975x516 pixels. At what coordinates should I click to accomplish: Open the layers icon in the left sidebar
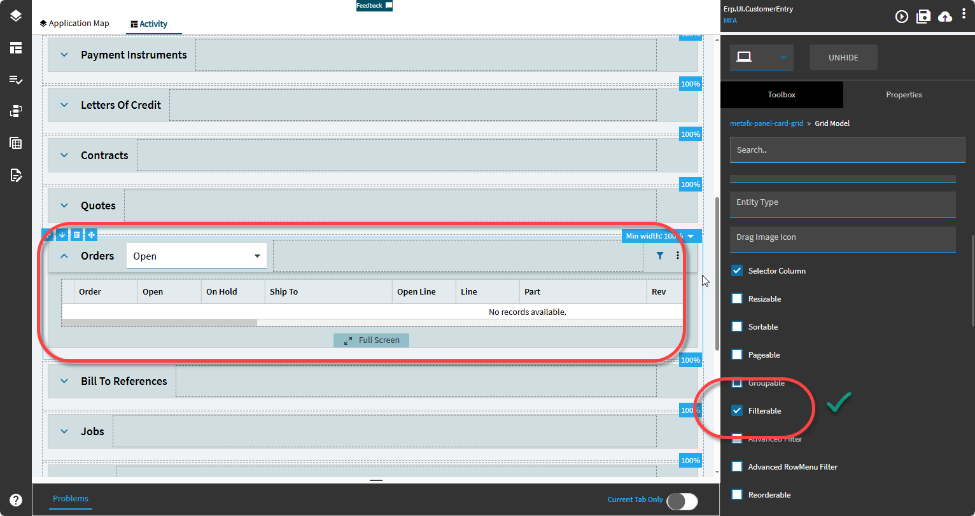click(x=16, y=16)
